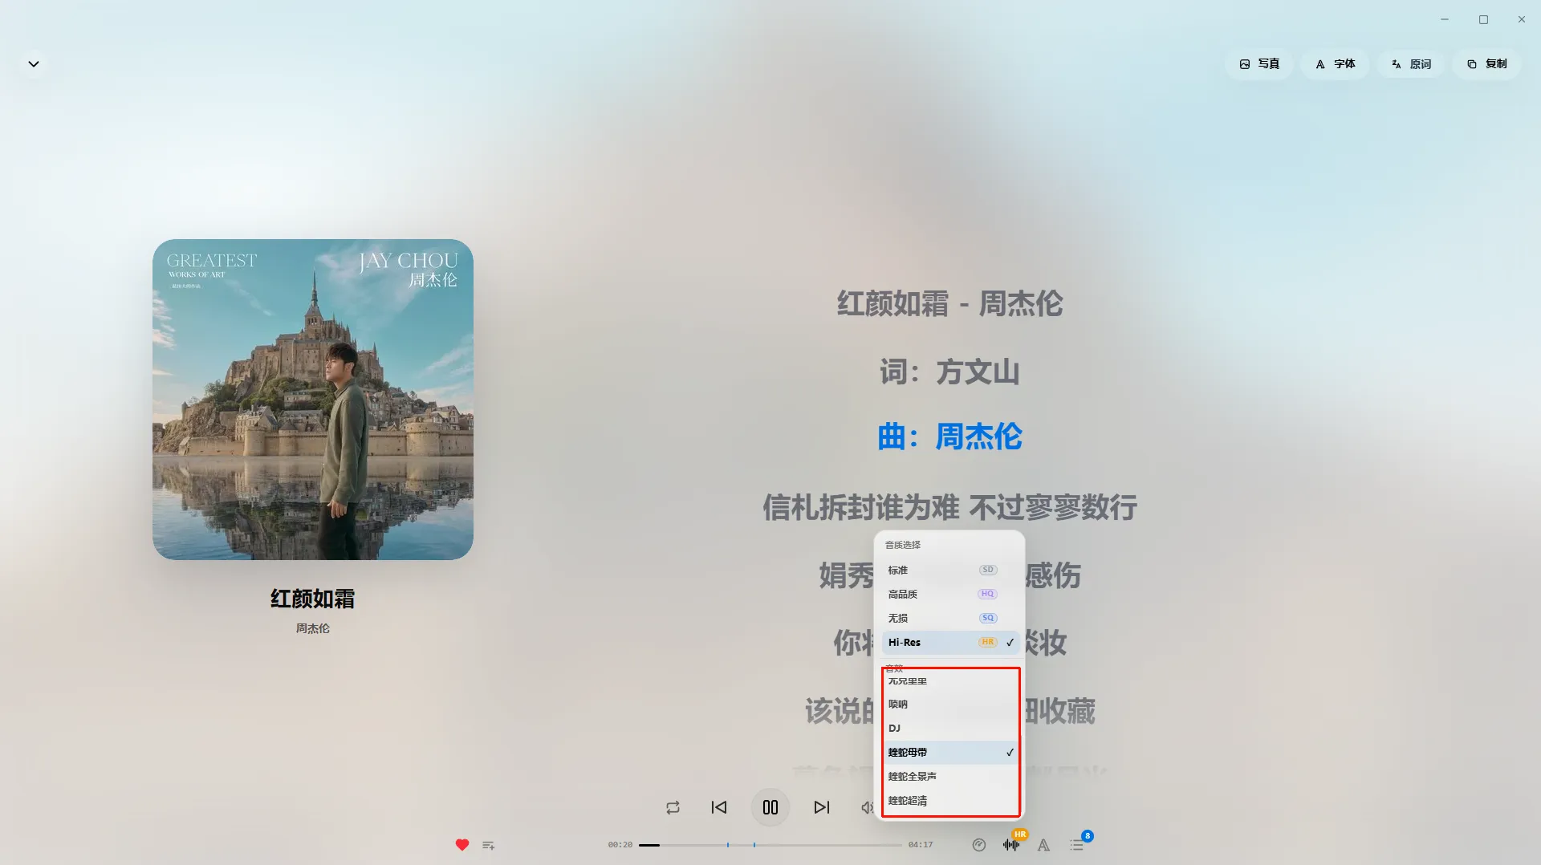1541x865 pixels.
Task: Jump to lyric line 词：方文山
Action: tap(949, 372)
